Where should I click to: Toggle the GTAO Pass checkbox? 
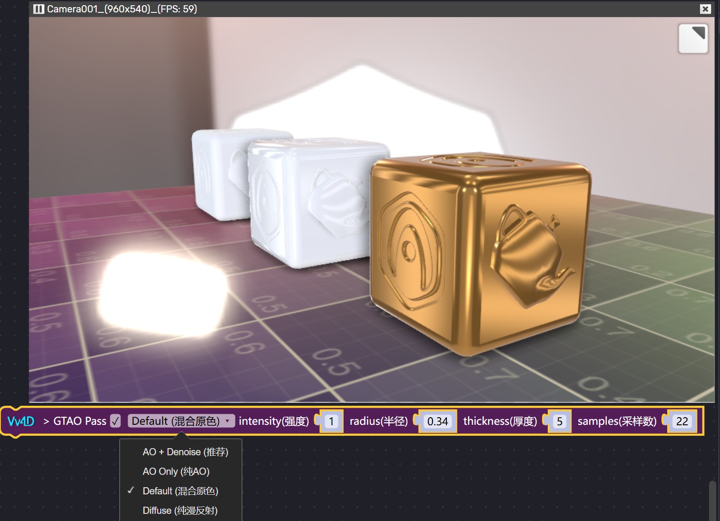tap(116, 421)
